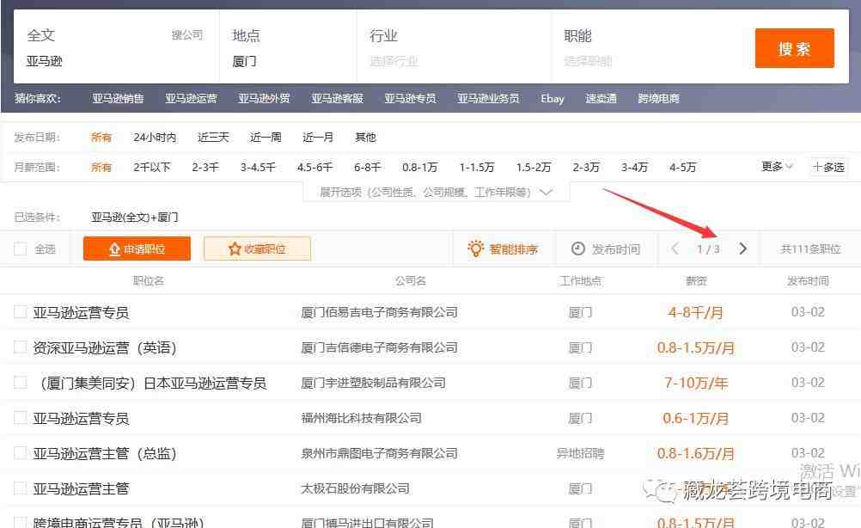Click the 亚马逊运营 suggestion

click(x=191, y=98)
